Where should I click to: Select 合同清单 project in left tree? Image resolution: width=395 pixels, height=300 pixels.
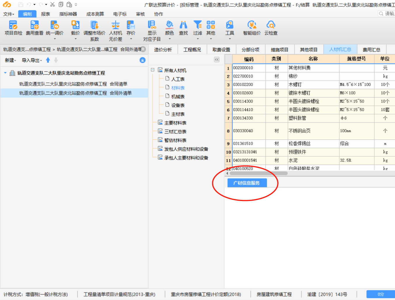[73, 84]
